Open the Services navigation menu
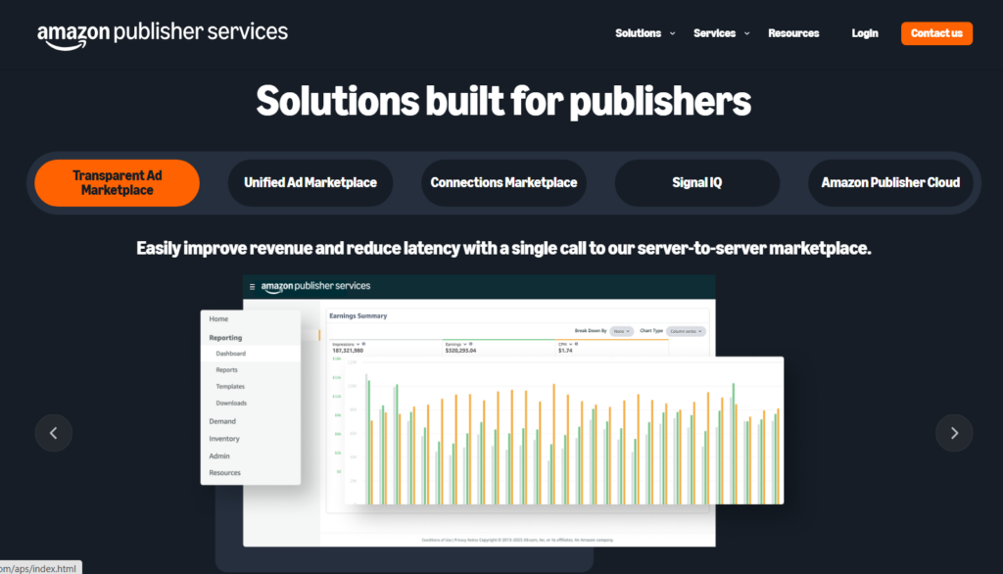The height and width of the screenshot is (574, 1003). (714, 33)
